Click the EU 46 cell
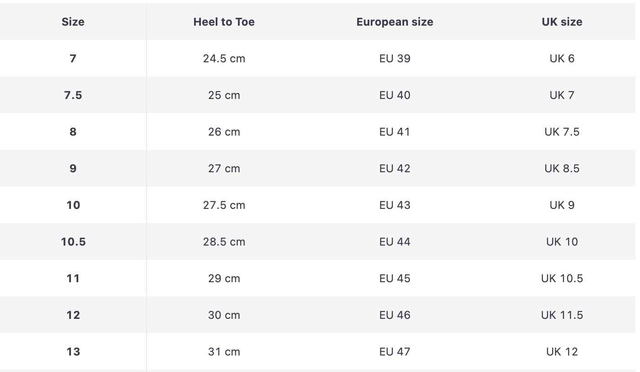Image resolution: width=640 pixels, height=372 pixels. (x=395, y=315)
